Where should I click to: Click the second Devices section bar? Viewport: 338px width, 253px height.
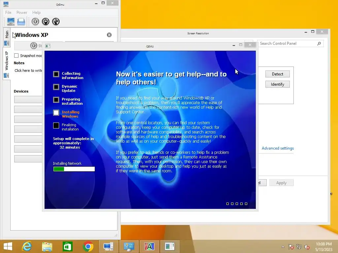[x=28, y=109]
